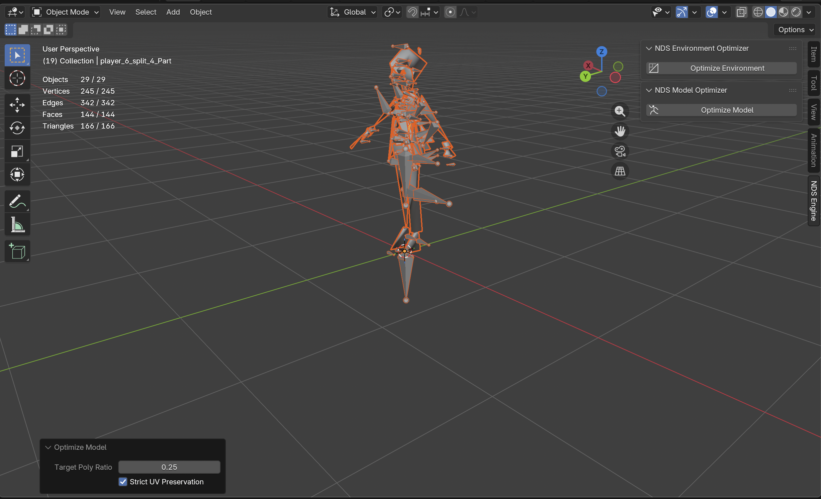Open the editor type menu
This screenshot has width=821, height=499.
(x=15, y=12)
